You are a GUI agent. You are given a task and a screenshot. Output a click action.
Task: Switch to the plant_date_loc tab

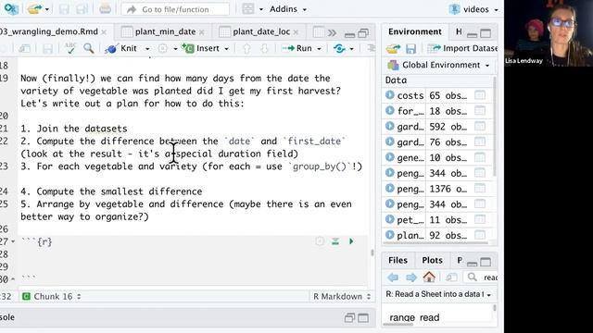pos(261,31)
